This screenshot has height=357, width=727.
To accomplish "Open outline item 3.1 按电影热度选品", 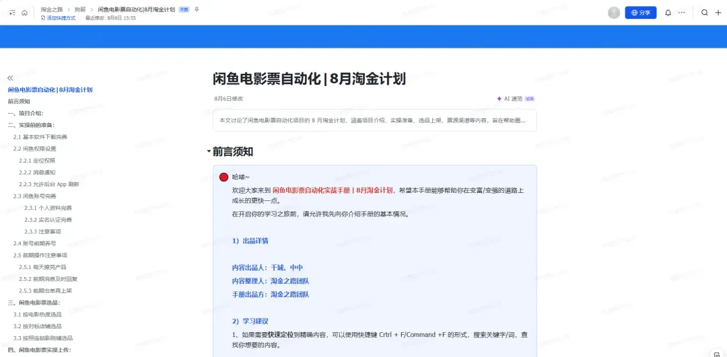I will [x=38, y=315].
